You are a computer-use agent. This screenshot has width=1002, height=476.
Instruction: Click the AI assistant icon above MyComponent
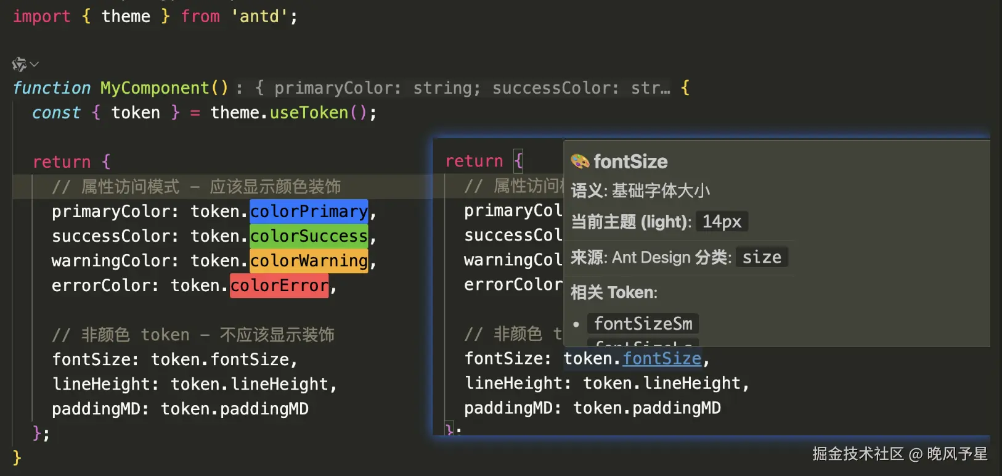[x=19, y=64]
